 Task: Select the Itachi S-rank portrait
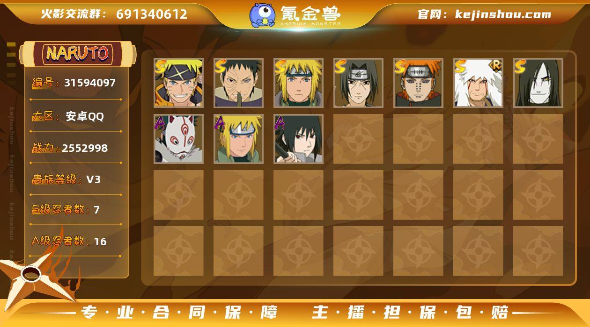(x=358, y=83)
